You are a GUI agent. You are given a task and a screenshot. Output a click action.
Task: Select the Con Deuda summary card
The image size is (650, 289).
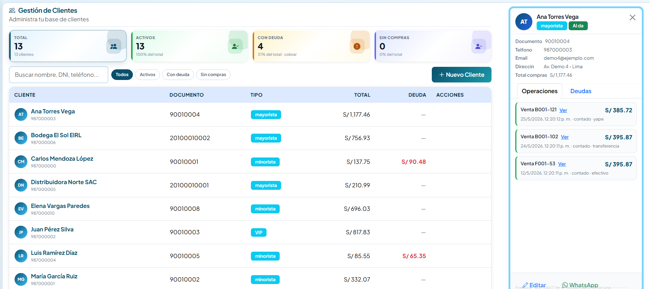pos(311,46)
